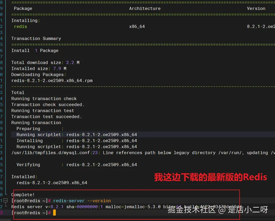This screenshot has width=275, height=221.
Task: Click the 'Downloading Packages:' line
Action: (x=38, y=75)
